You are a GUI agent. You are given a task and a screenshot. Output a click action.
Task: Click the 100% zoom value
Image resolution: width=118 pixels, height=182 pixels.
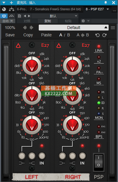tap(10, 28)
